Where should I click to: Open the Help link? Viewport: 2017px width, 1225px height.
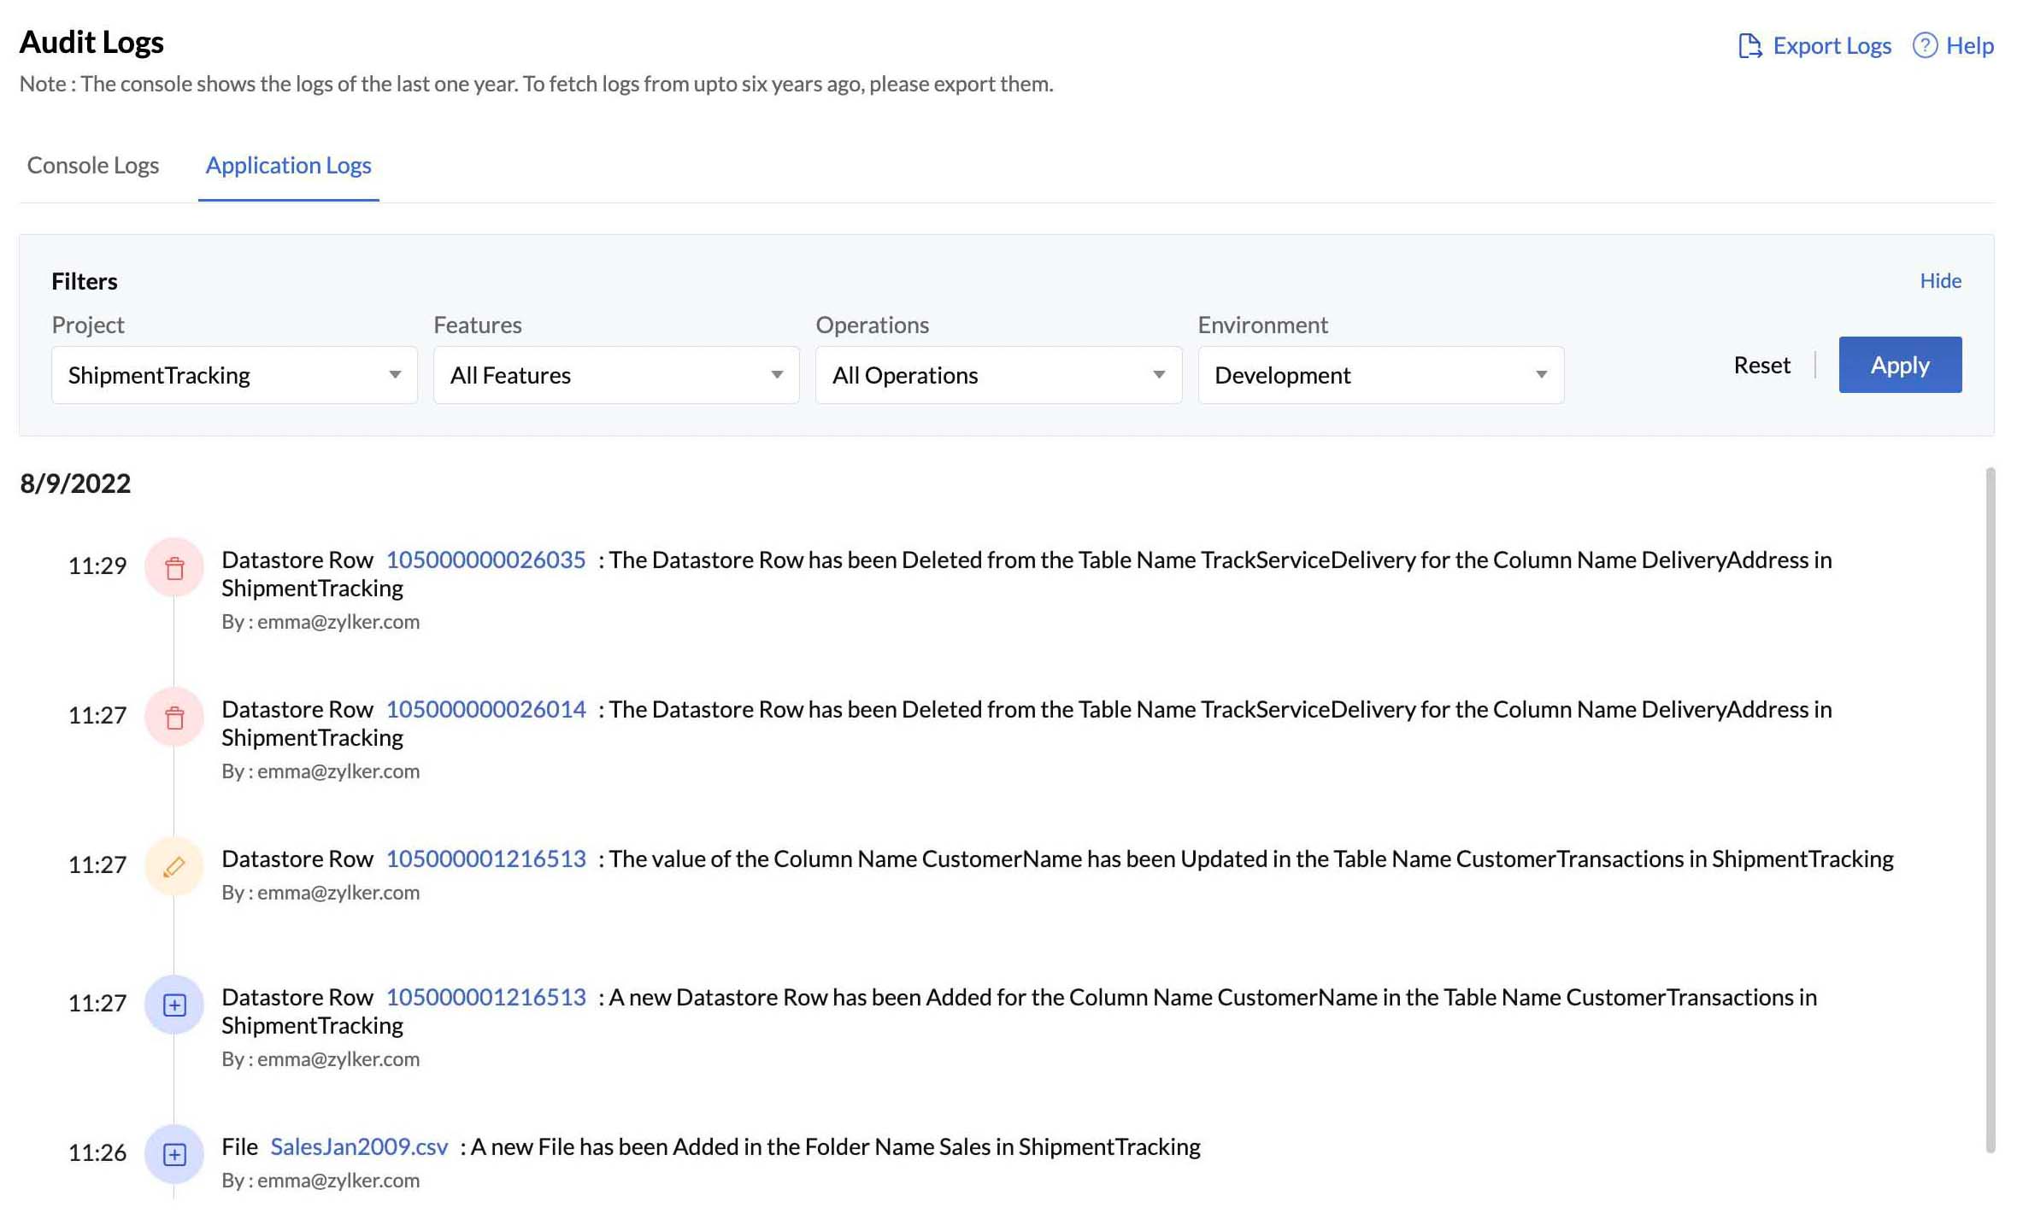1970,45
